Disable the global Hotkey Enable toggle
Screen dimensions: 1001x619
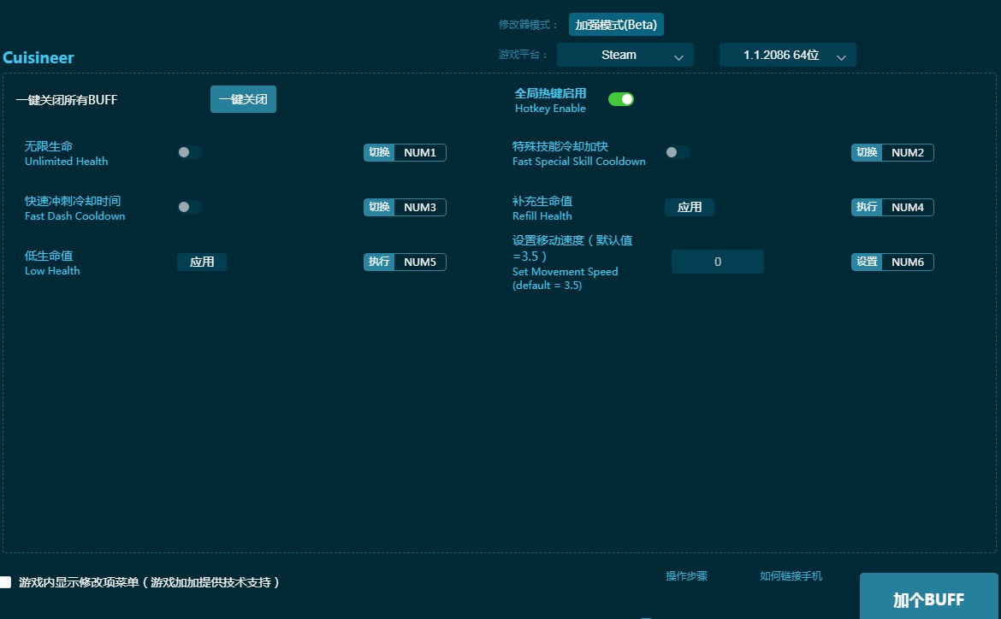click(620, 99)
